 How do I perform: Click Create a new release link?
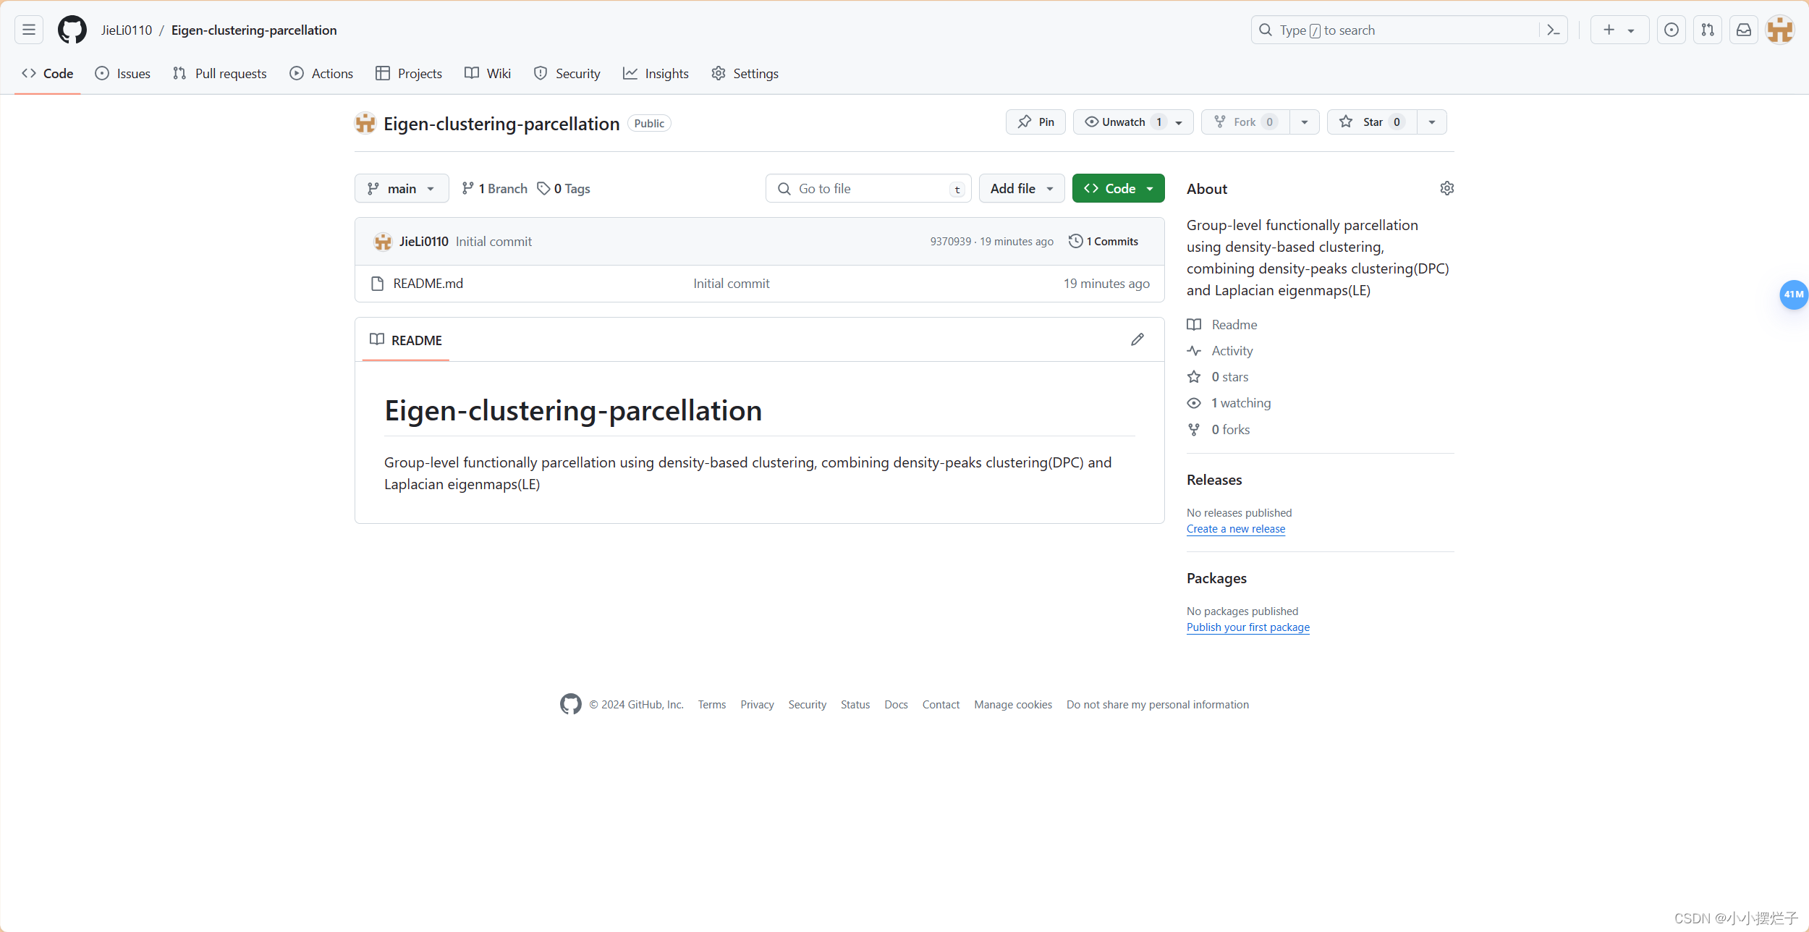1235,529
